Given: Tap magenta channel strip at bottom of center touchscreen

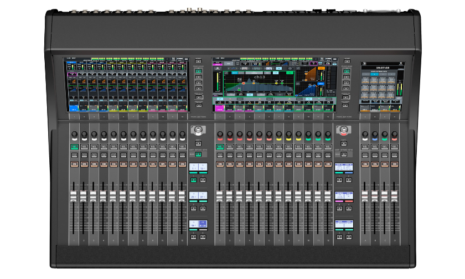Looking at the screenshot, I should pos(220,108).
